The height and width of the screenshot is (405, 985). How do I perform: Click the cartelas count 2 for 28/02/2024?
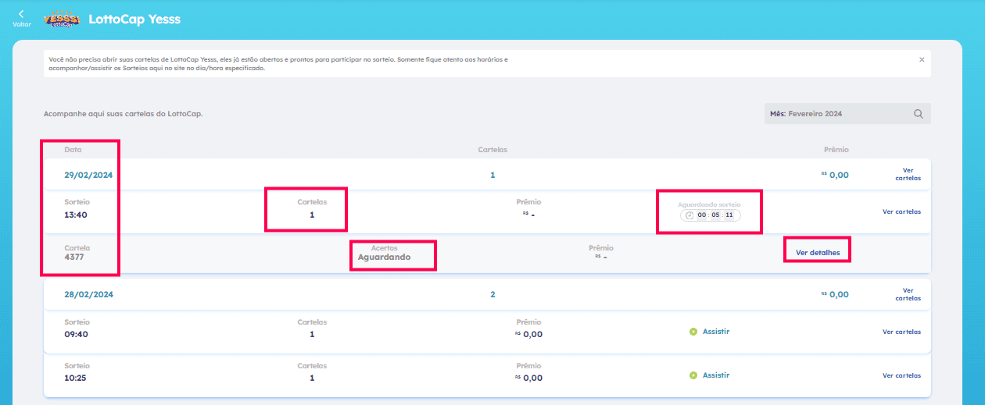pyautogui.click(x=492, y=294)
